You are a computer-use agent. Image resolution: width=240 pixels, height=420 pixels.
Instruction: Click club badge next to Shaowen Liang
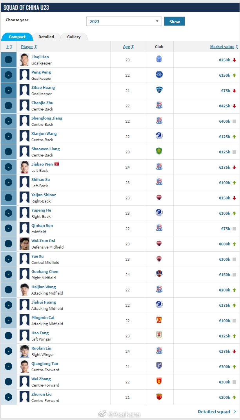(159, 151)
